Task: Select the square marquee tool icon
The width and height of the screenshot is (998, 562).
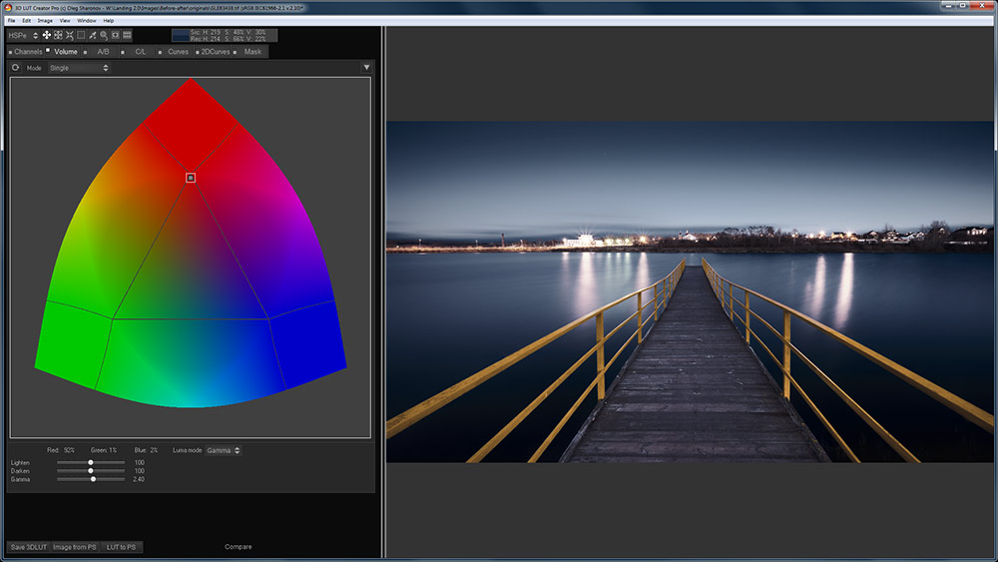Action: tap(81, 35)
